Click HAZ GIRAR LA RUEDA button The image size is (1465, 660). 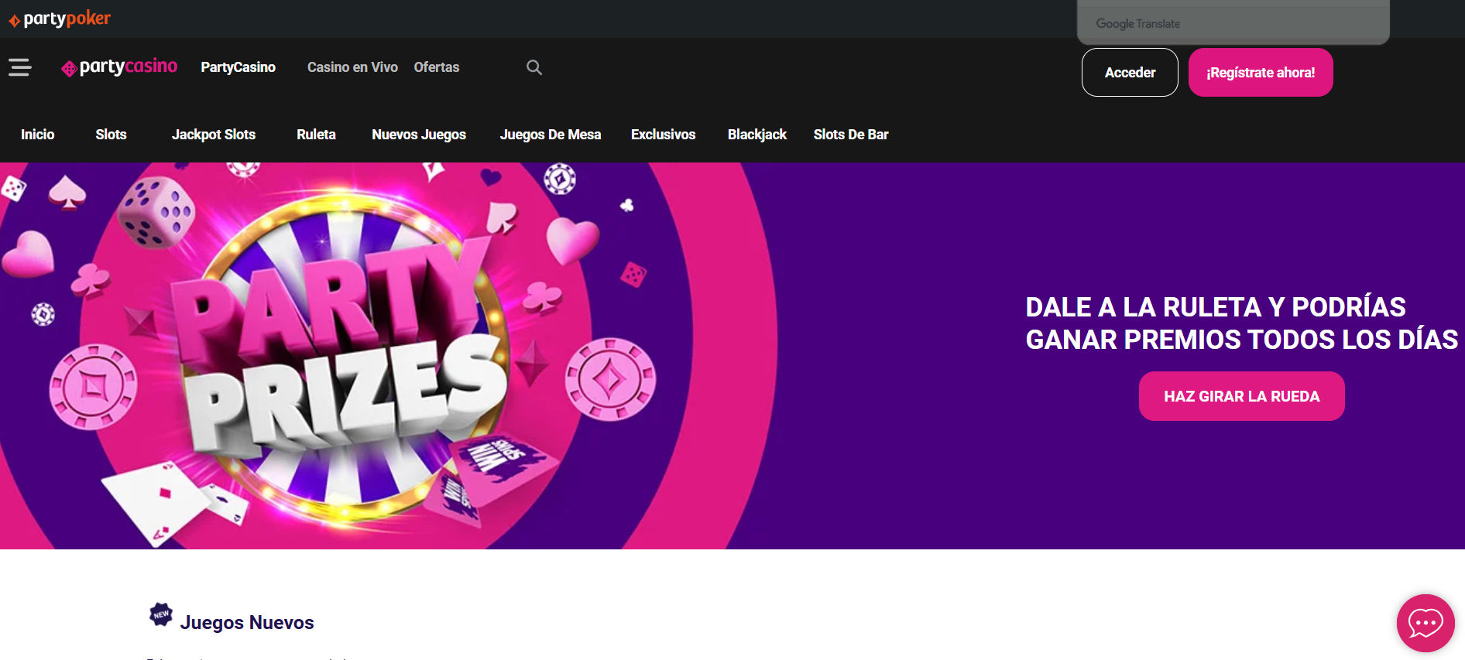[x=1242, y=396]
